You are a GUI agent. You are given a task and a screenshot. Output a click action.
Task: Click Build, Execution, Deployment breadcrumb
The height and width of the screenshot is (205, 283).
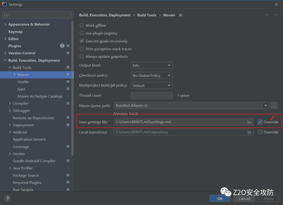[x=105, y=15]
